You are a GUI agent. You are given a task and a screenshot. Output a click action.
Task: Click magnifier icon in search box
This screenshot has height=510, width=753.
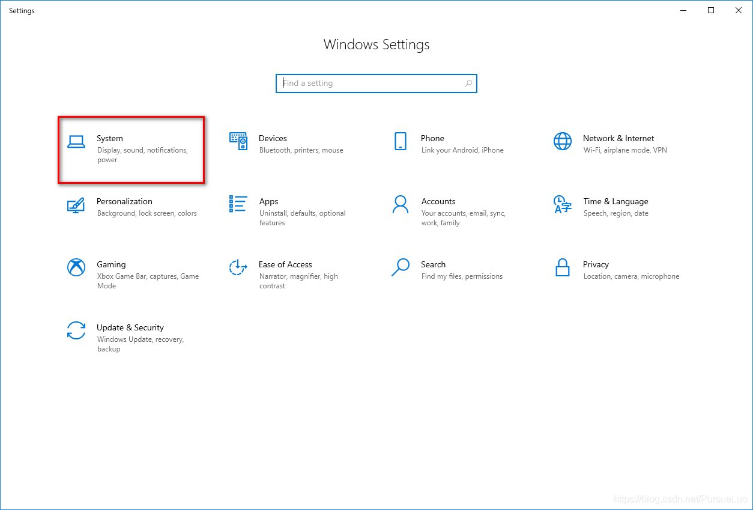click(x=468, y=83)
